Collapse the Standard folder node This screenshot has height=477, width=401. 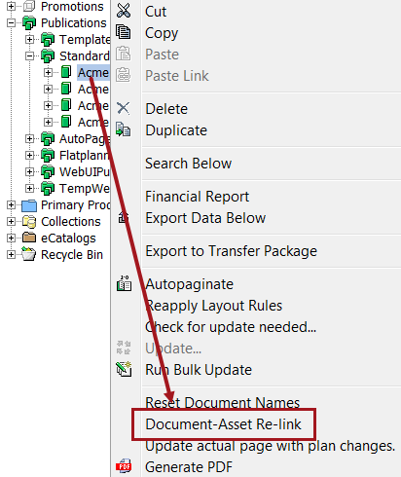click(29, 55)
